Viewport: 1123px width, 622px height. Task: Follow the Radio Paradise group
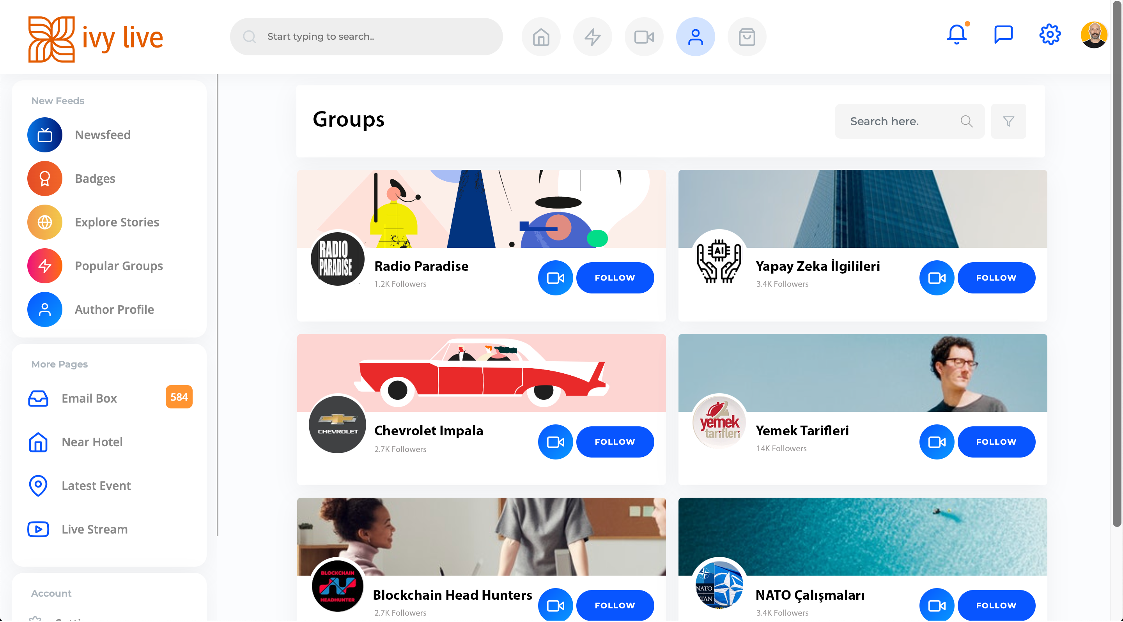click(x=615, y=277)
